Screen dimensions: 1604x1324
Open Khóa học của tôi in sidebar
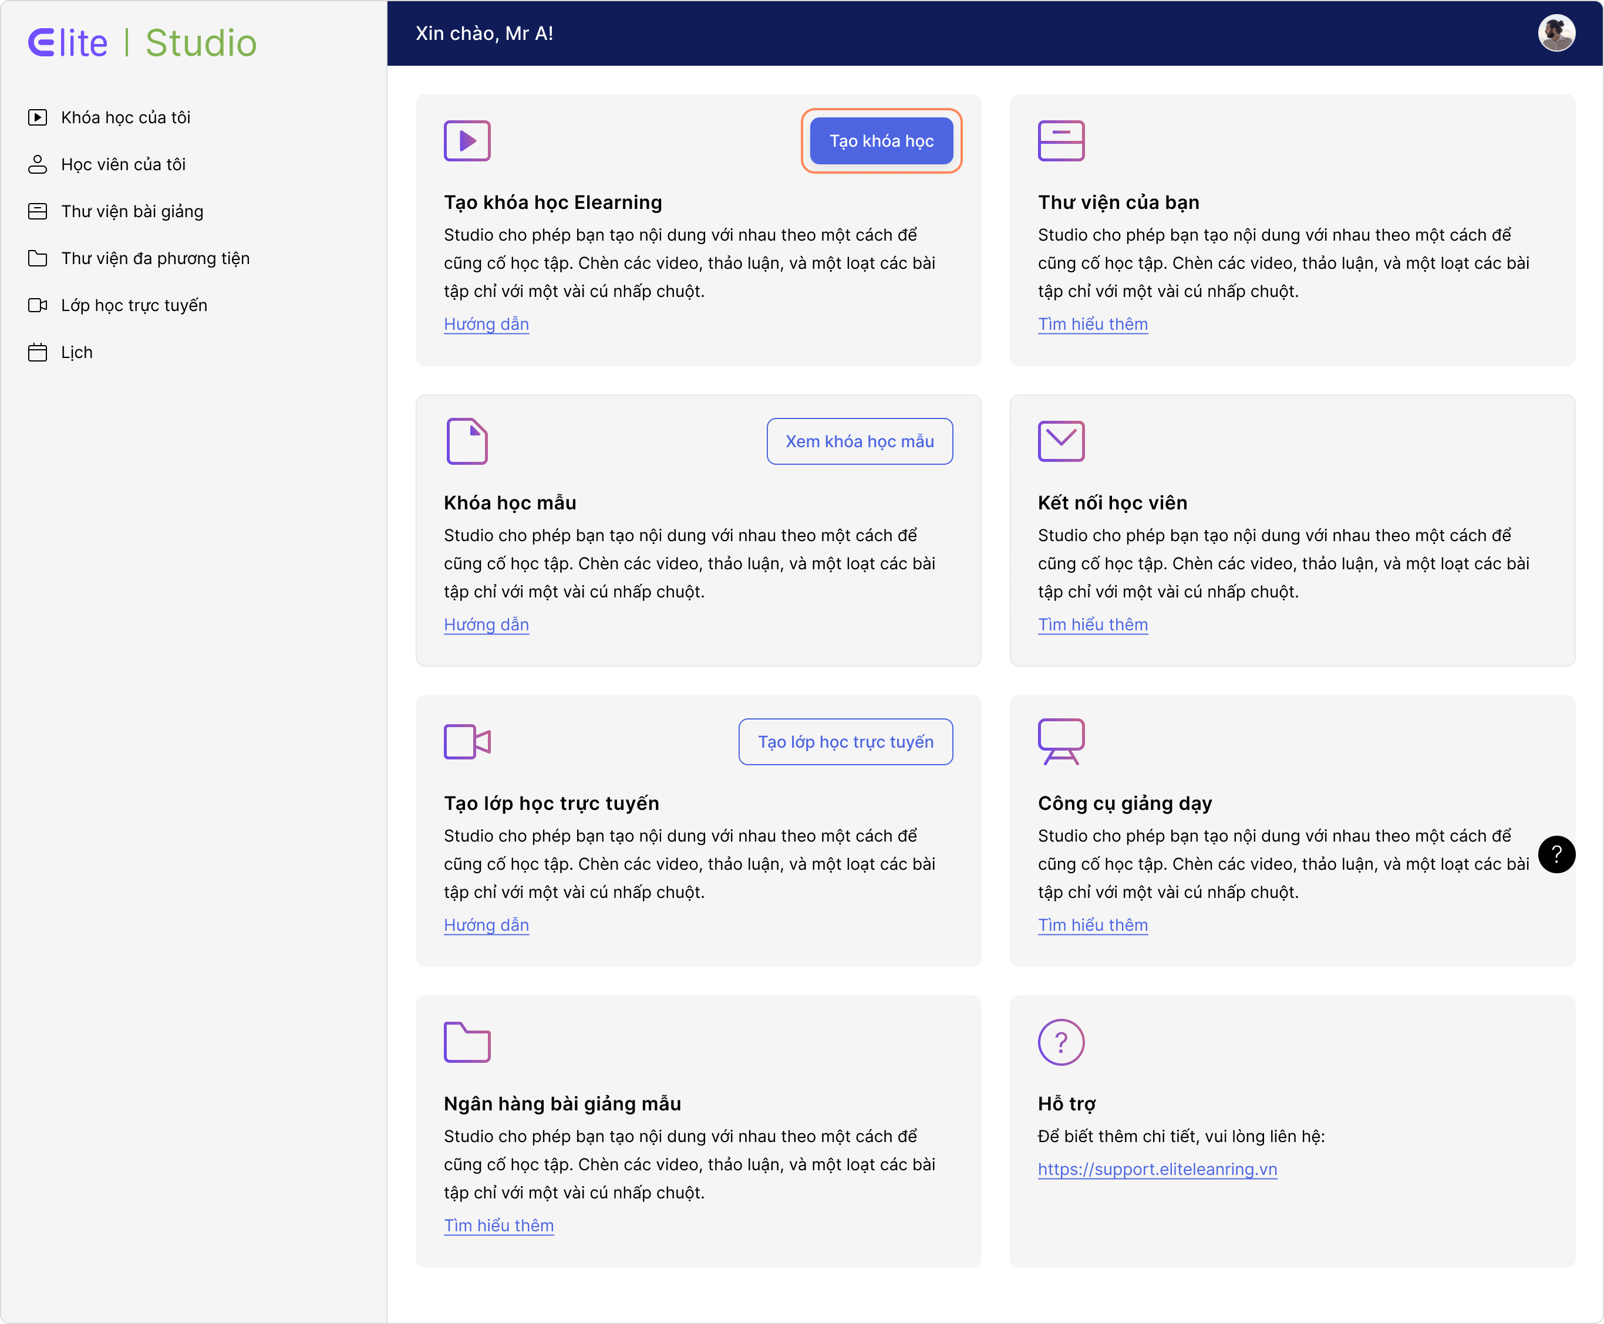pyautogui.click(x=125, y=117)
